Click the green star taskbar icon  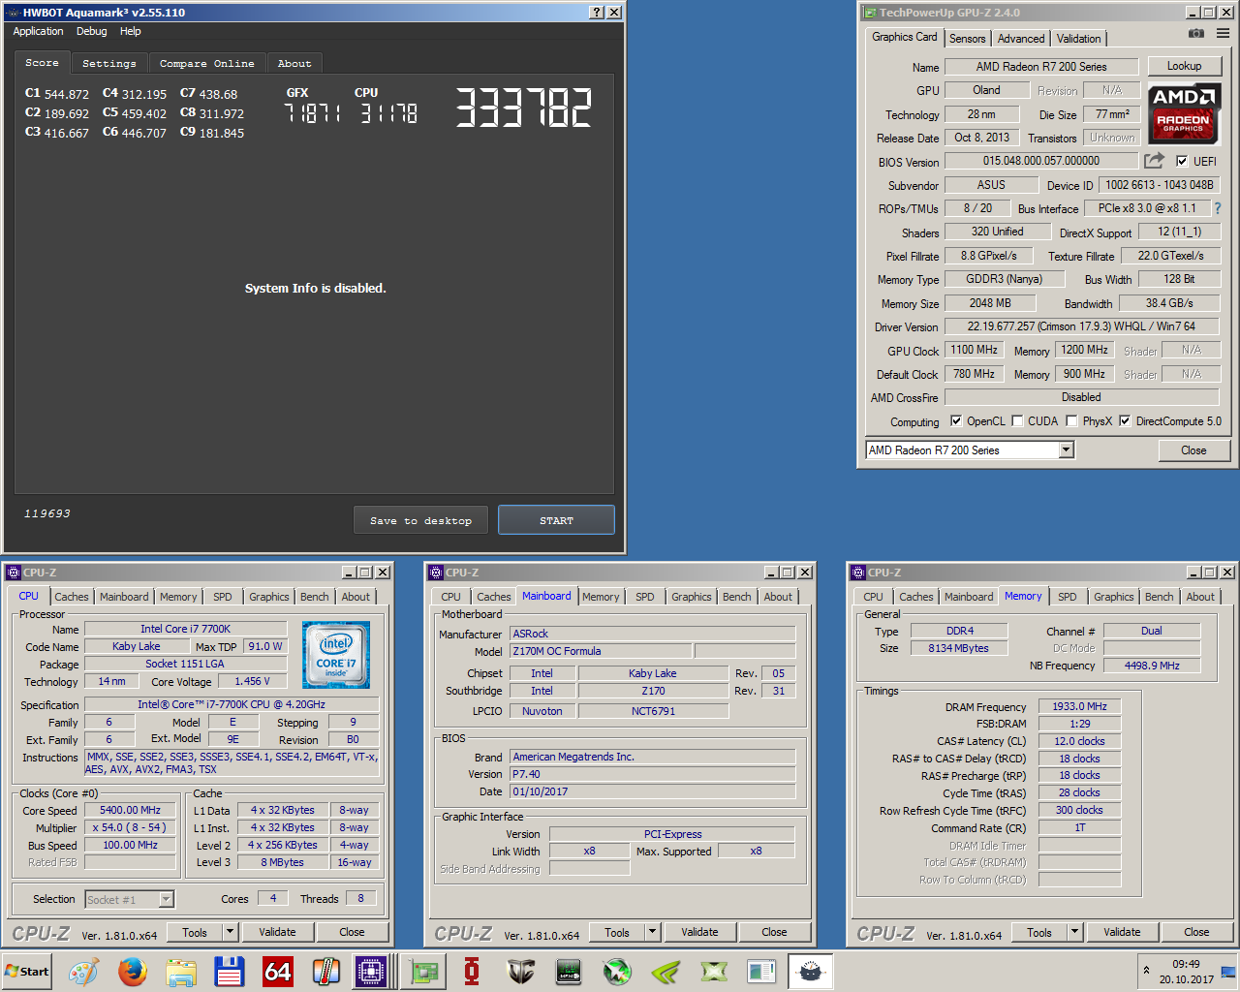click(617, 972)
